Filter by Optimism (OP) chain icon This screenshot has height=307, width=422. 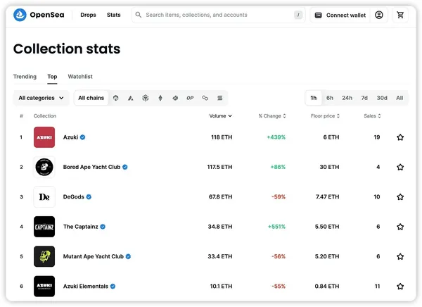click(190, 98)
